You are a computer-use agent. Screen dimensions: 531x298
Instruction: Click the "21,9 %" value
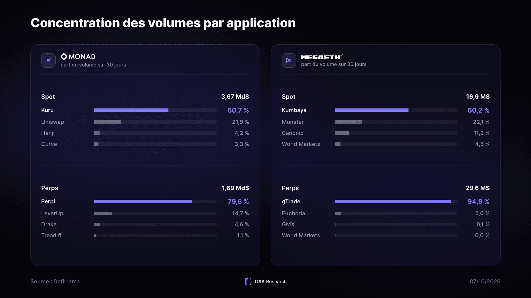tap(240, 122)
